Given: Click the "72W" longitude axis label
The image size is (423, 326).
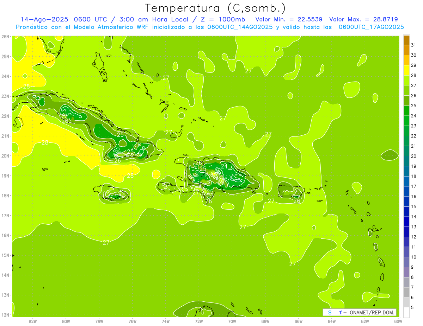Looking at the screenshot, I should [199, 321].
